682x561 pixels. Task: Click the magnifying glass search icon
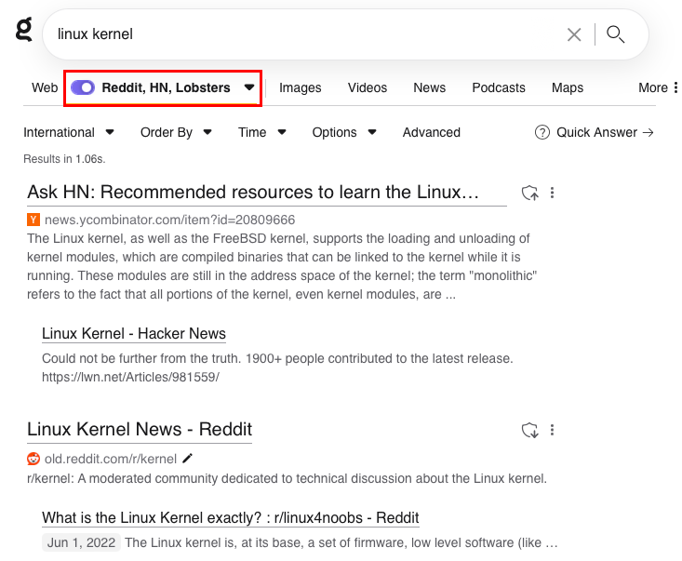[x=615, y=34]
